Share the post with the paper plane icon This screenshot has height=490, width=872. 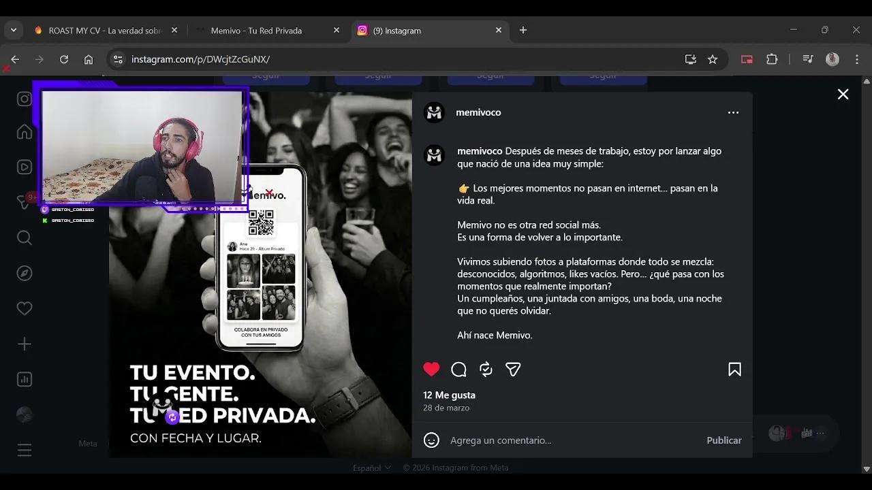[513, 370]
